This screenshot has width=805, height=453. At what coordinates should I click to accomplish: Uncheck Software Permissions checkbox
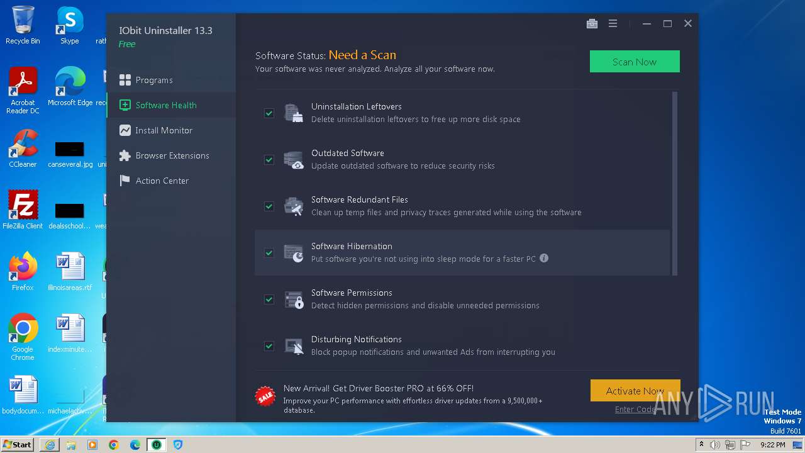269,299
